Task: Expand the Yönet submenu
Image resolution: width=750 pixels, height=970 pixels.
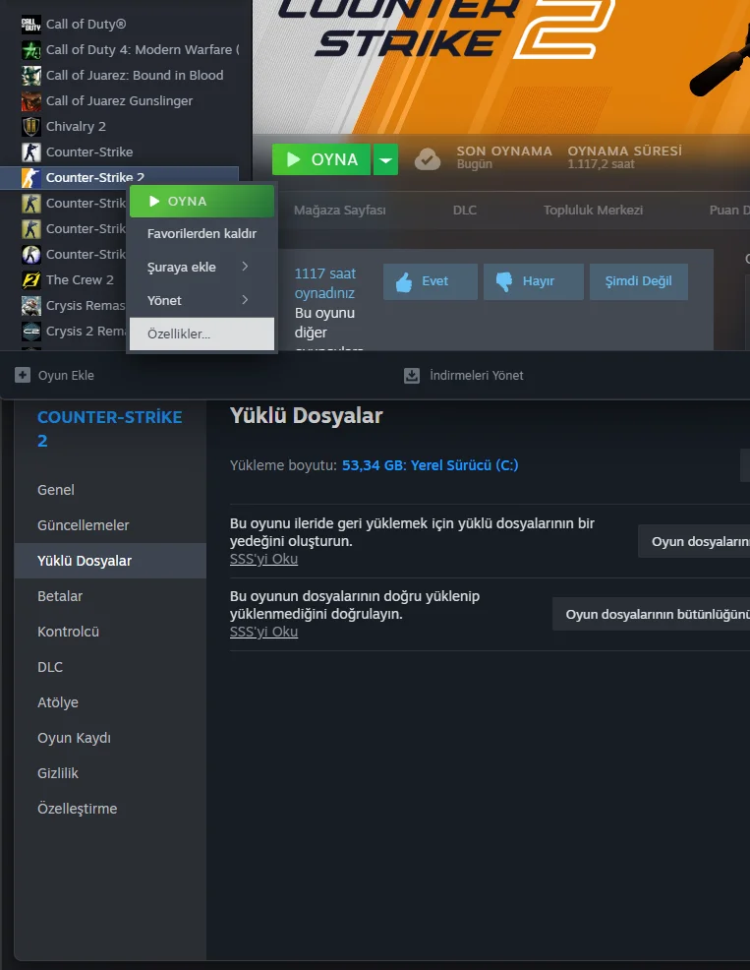Action: pyautogui.click(x=202, y=300)
